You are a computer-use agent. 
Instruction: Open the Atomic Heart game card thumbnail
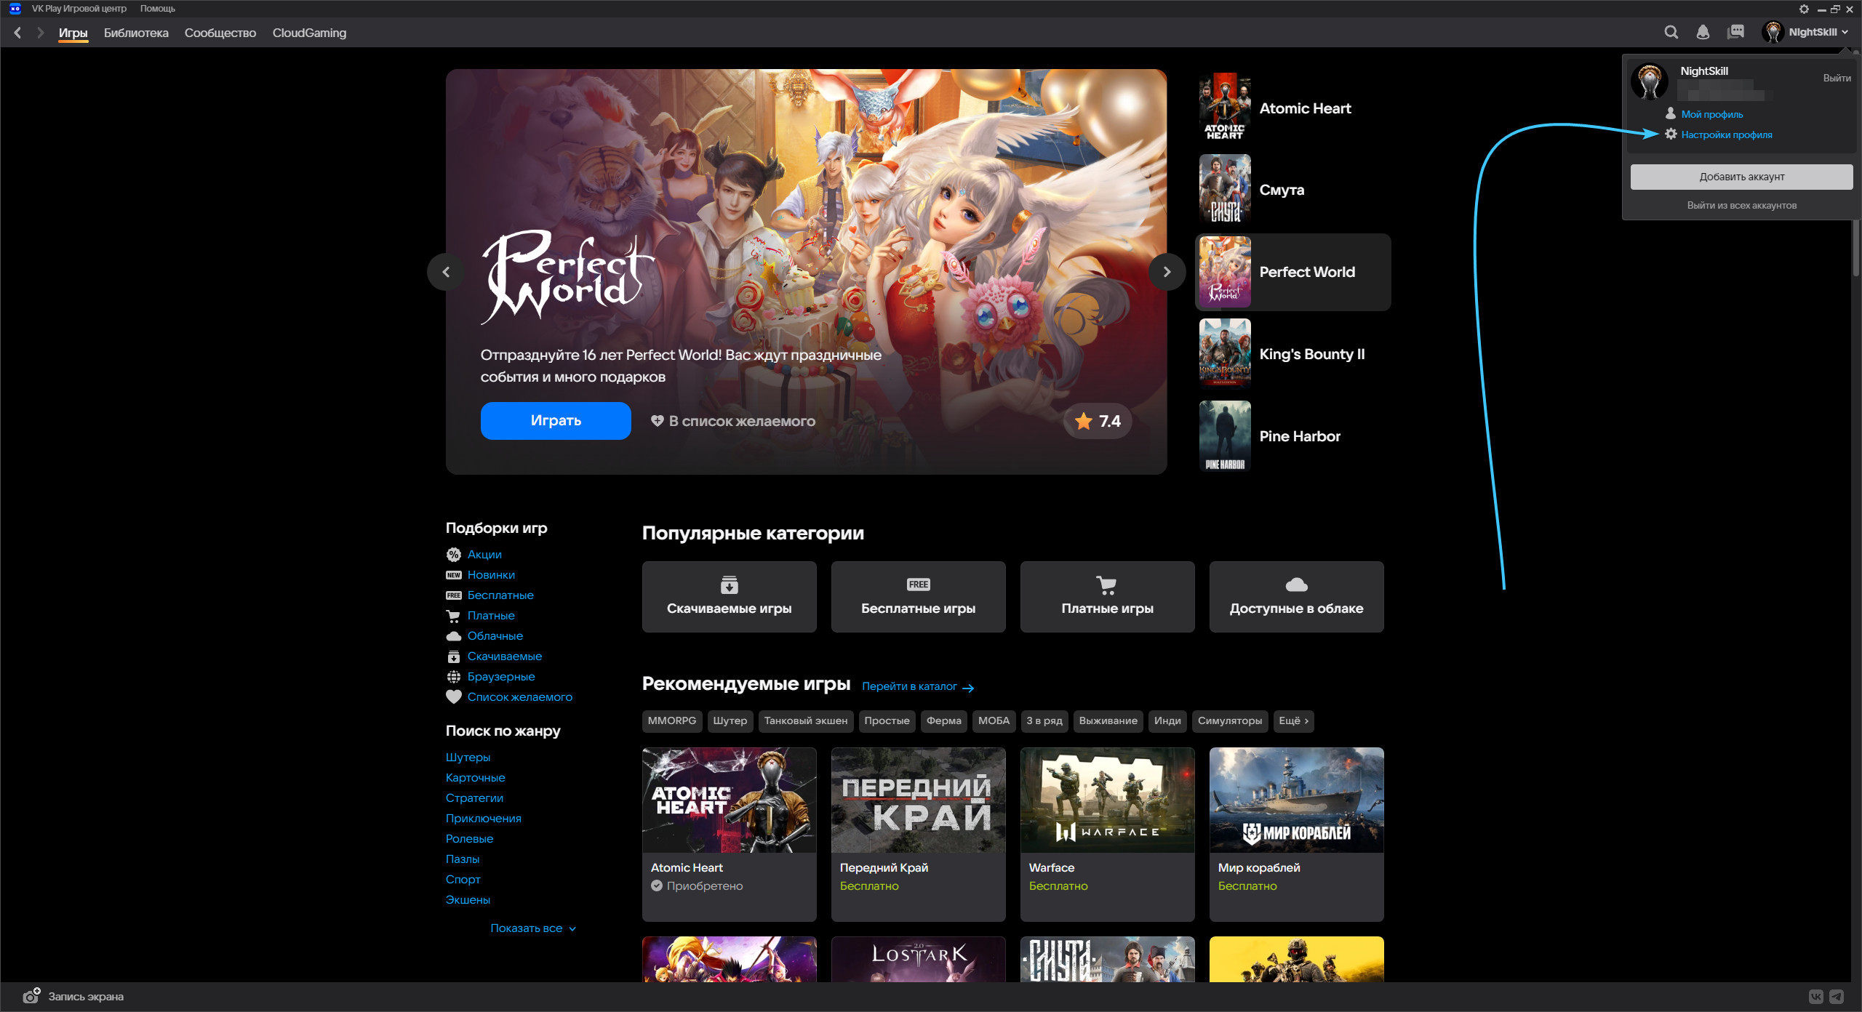pos(729,800)
